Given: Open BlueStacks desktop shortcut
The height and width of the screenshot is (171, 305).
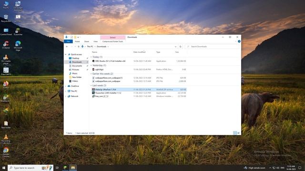Looking at the screenshot, I should point(6,98).
